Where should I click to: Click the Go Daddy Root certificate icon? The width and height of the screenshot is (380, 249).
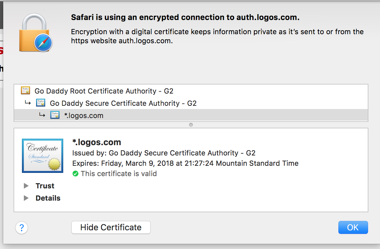25,90
